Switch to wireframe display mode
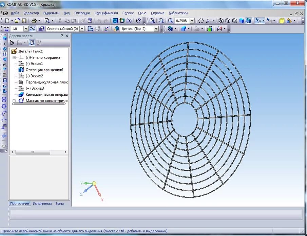This screenshot has width=307, height=236. 221,21
